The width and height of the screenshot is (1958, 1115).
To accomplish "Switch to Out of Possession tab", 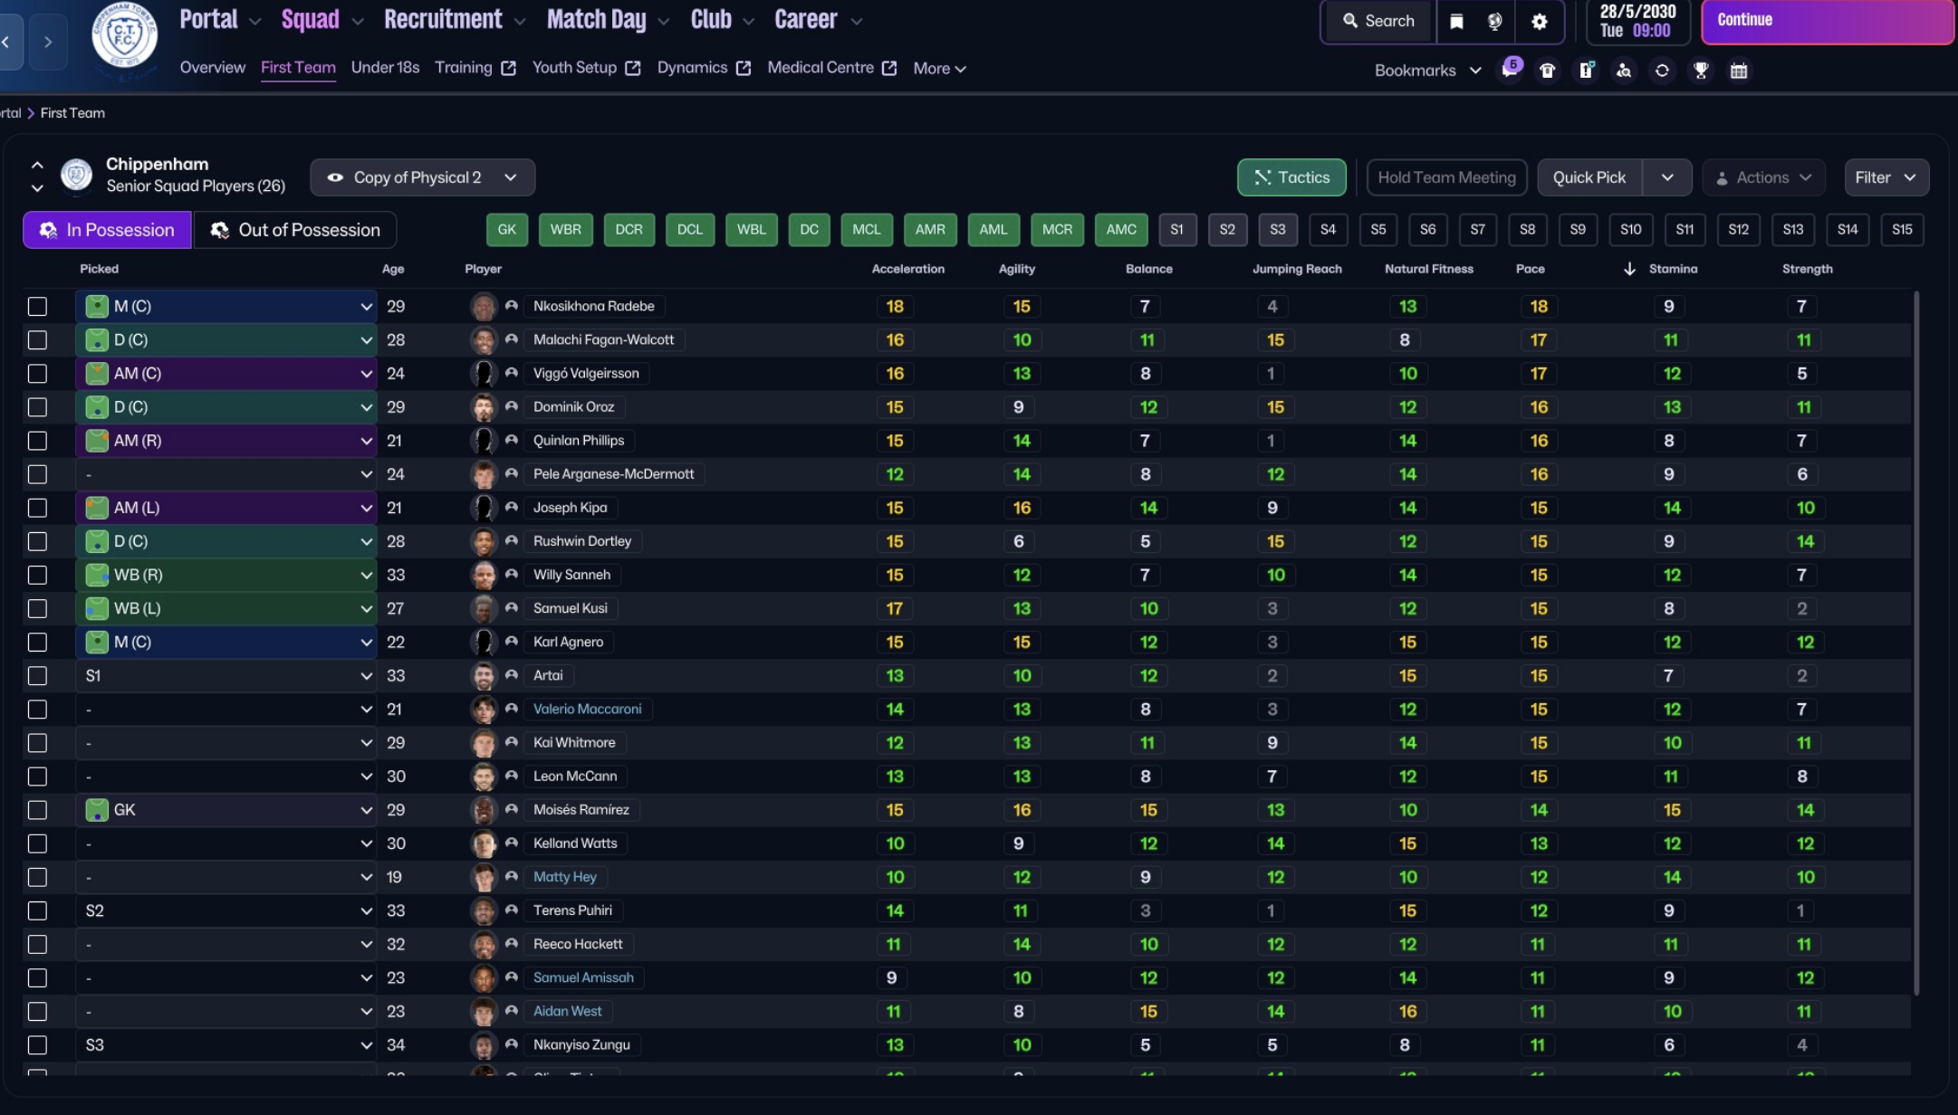I will [x=295, y=230].
